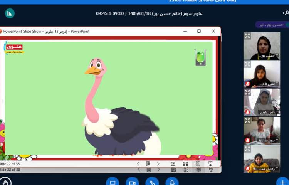Expand the امین افش video to fullscreen

click(x=247, y=64)
